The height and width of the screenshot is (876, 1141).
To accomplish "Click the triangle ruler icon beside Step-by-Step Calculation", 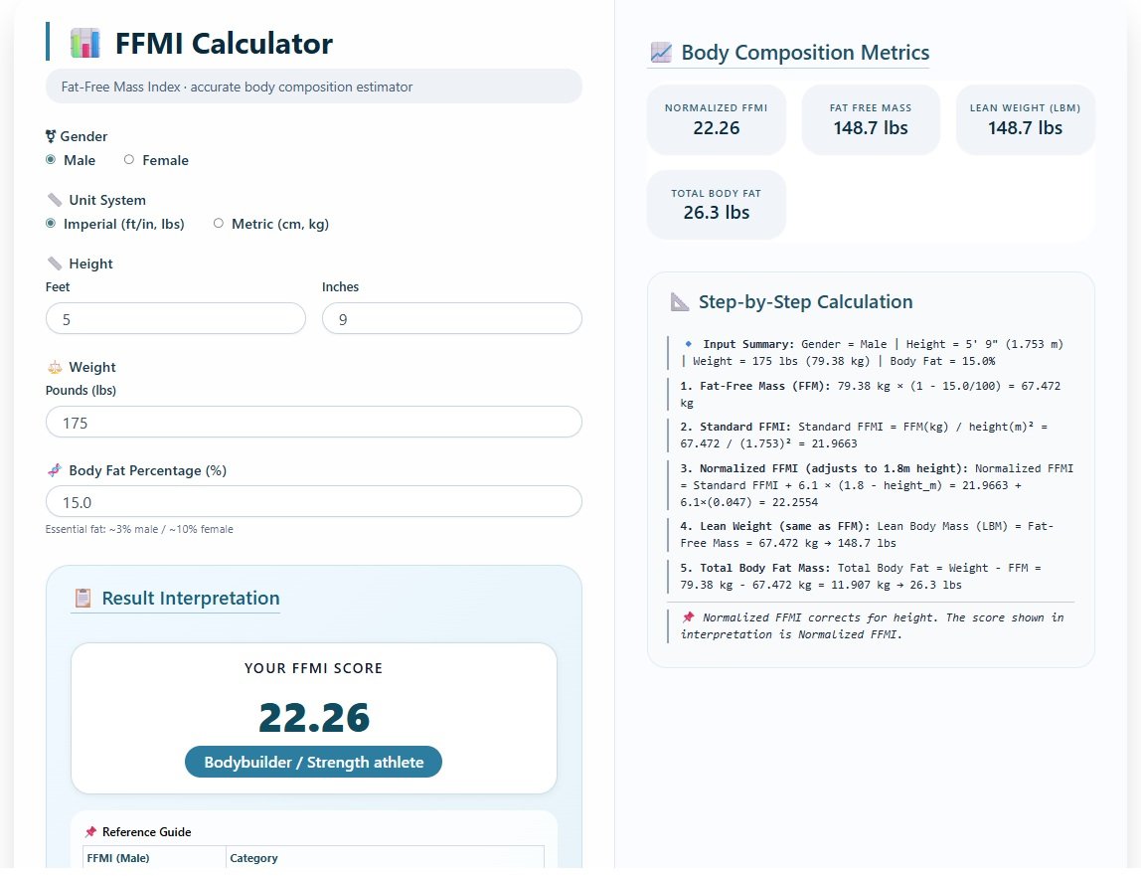I will click(680, 301).
